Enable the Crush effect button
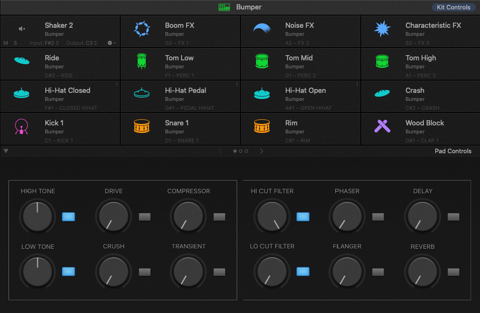This screenshot has height=313, width=480. 144,272
